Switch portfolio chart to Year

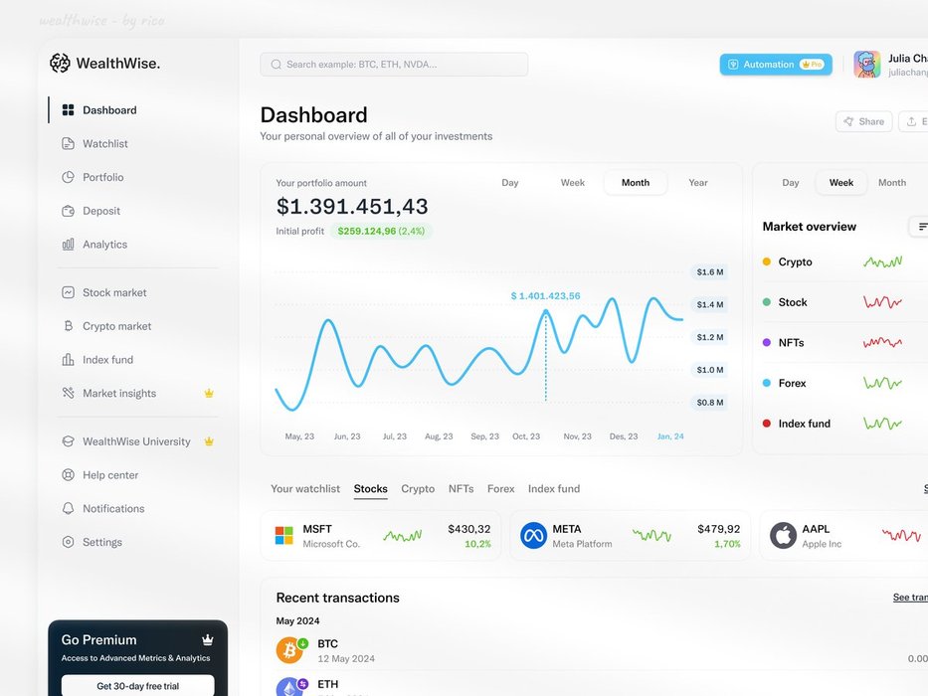pyautogui.click(x=698, y=183)
